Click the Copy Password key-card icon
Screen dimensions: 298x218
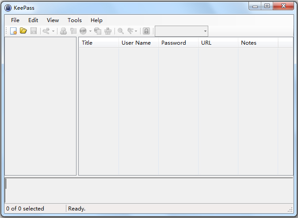point(73,31)
